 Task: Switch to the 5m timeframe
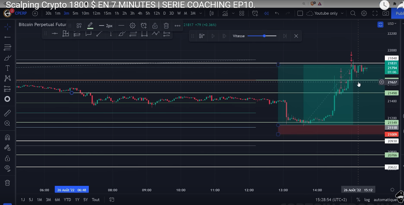click(x=75, y=13)
